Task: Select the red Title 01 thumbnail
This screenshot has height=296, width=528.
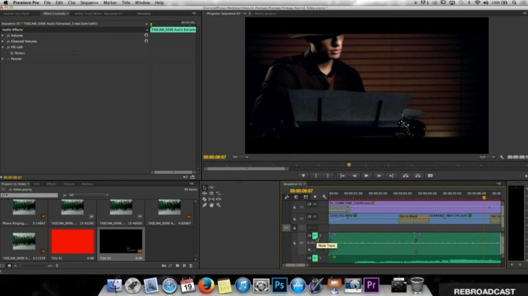Action: coord(73,241)
